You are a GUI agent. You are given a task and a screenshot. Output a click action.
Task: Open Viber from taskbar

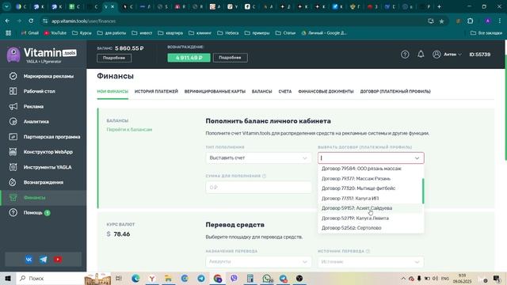234,278
